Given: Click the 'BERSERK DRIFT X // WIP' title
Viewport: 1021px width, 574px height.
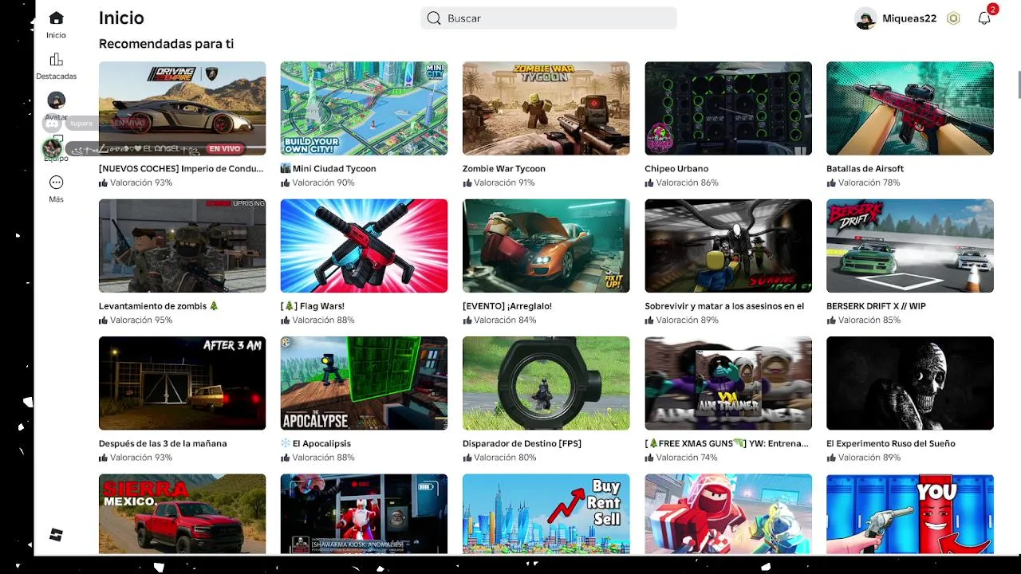Looking at the screenshot, I should (877, 306).
